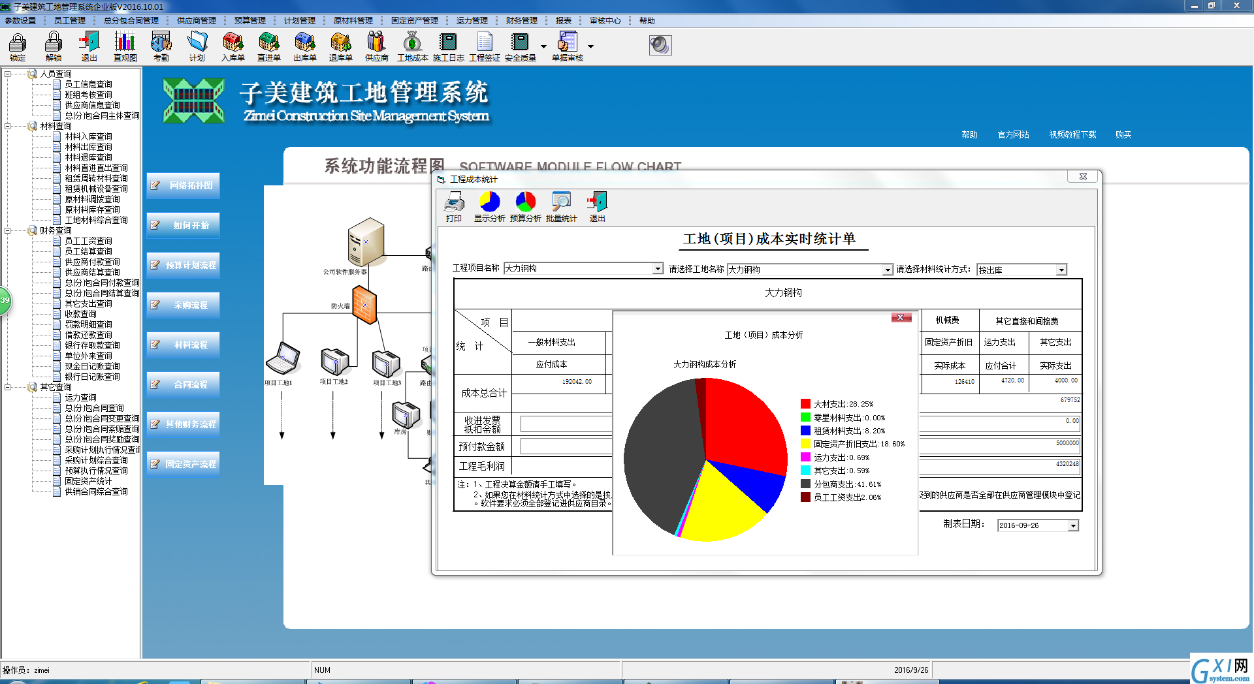Image resolution: width=1254 pixels, height=684 pixels.
Task: Select 材料入库查询 tree item
Action: [x=88, y=136]
